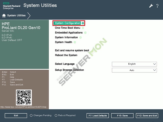Click the iLO IPv6: label
The image size is (163, 122).
tap(7, 38)
